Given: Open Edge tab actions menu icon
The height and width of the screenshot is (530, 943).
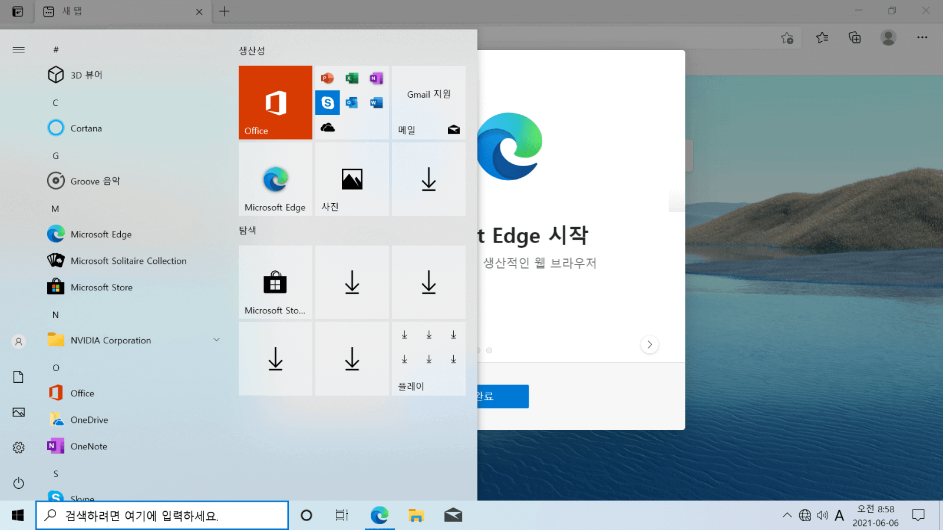Looking at the screenshot, I should 18,11.
